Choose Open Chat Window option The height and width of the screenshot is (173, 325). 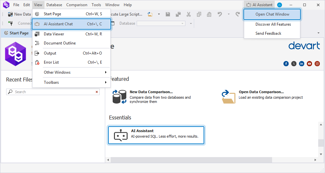(x=272, y=14)
